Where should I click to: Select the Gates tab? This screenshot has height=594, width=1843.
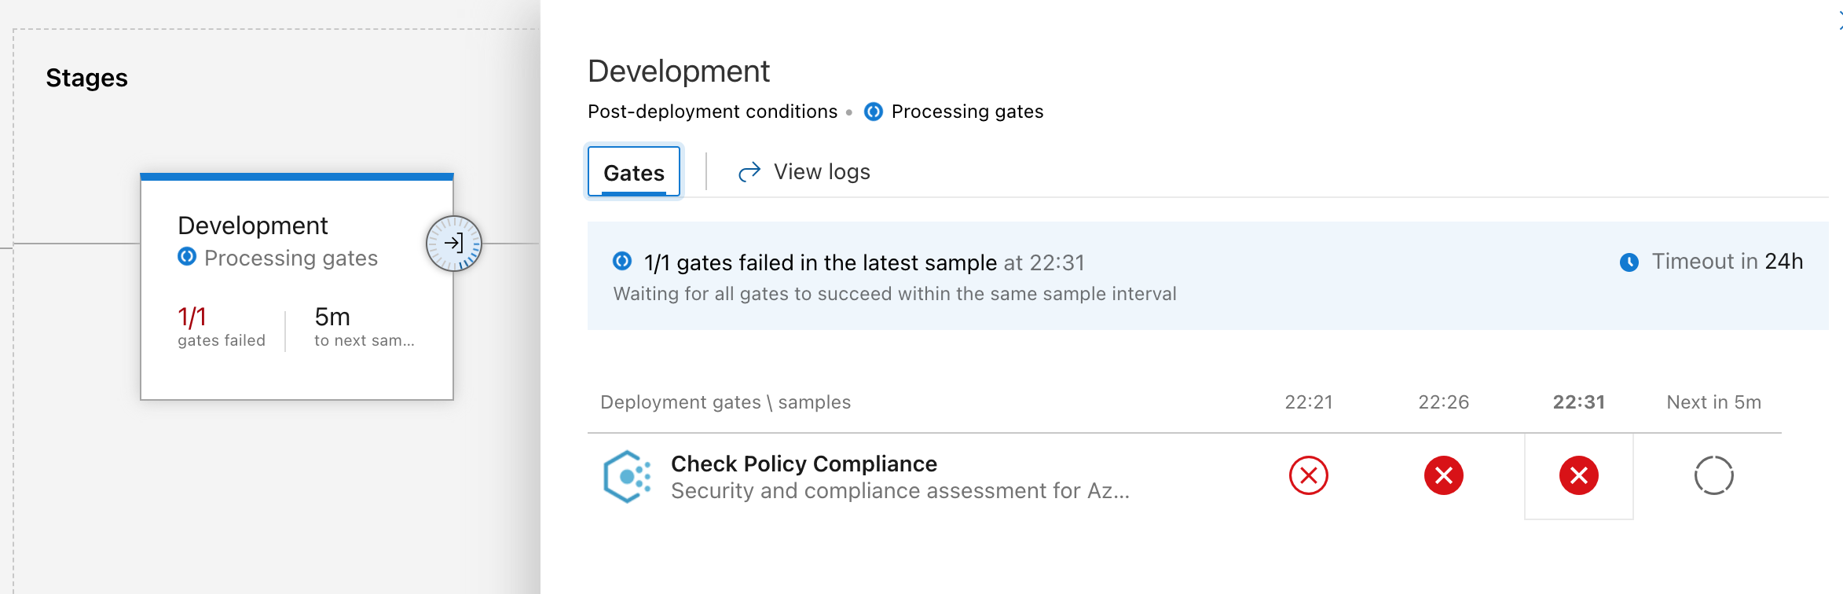pos(633,172)
